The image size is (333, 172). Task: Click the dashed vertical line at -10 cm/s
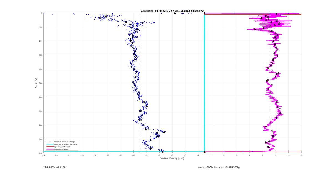(x=140, y=83)
